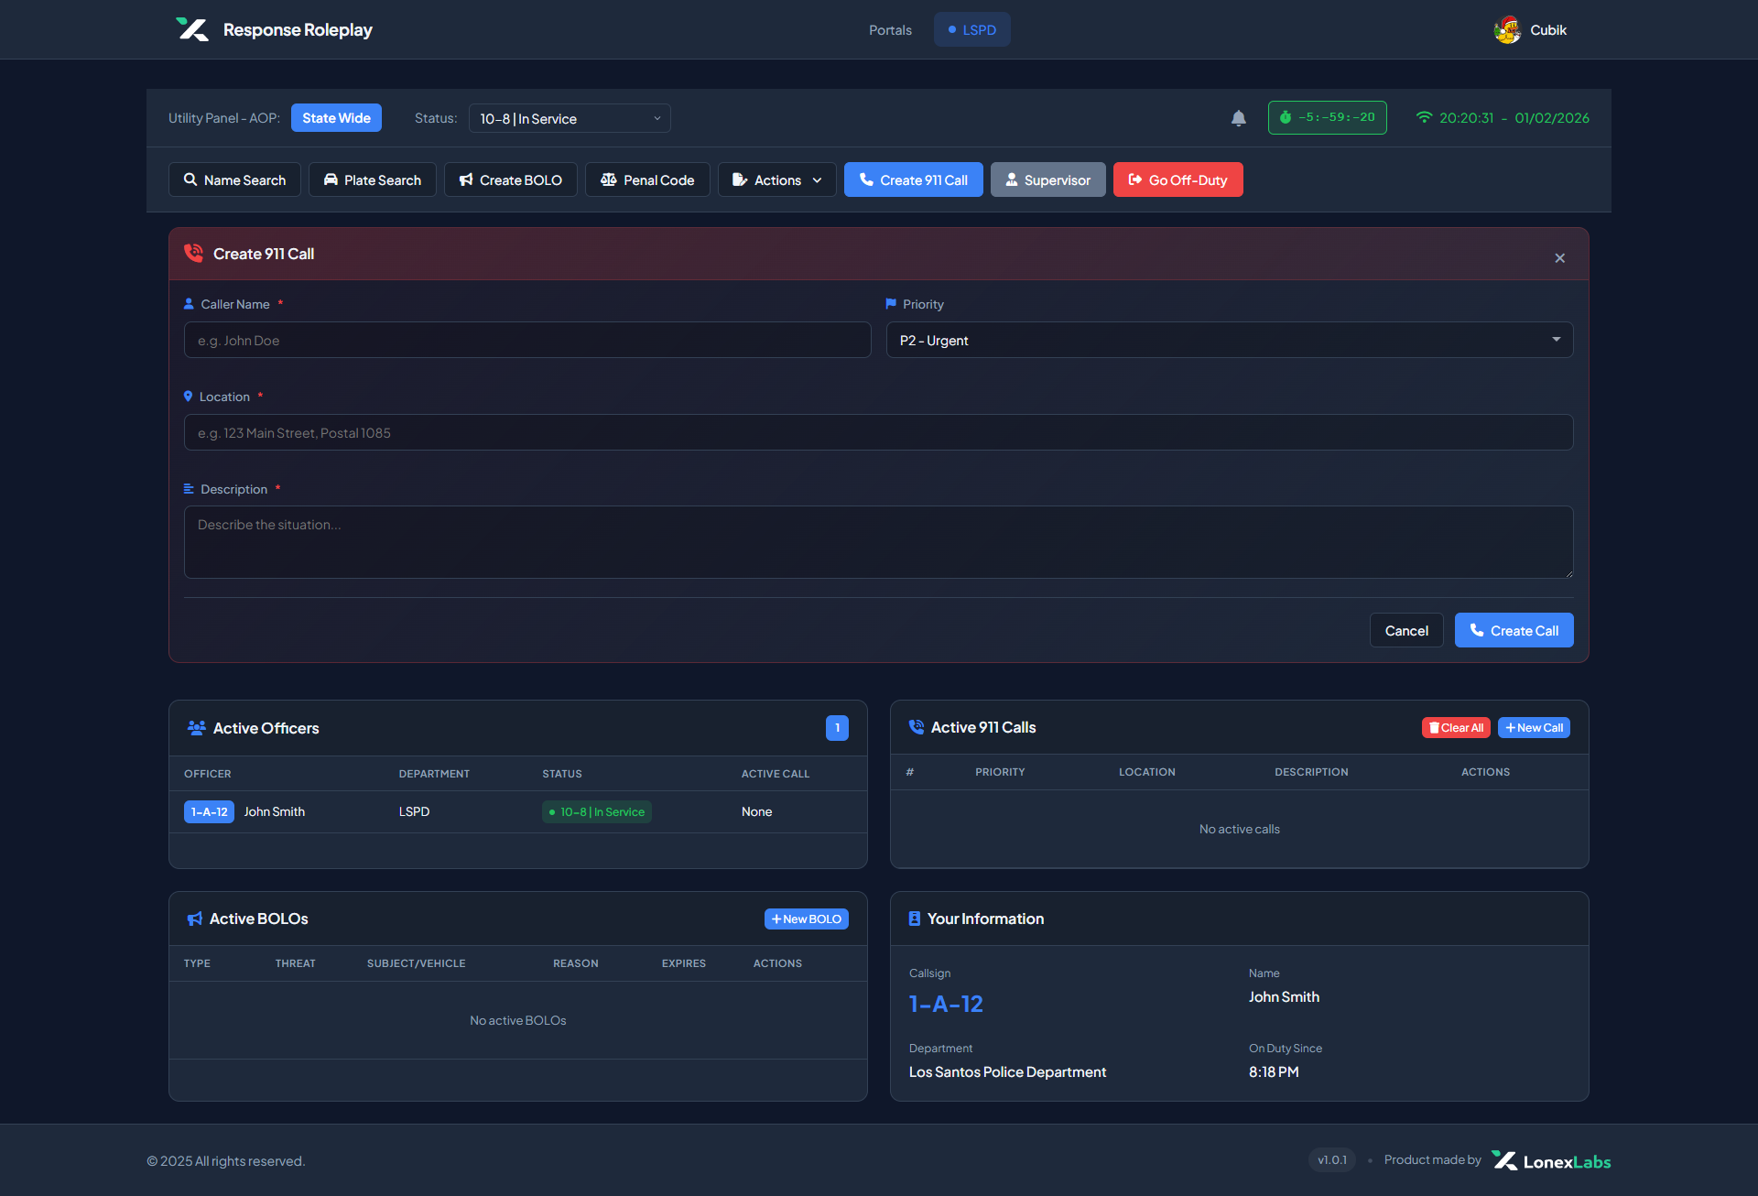Cancel the 911 call form
Screen dimensions: 1758x1196
click(x=1406, y=630)
